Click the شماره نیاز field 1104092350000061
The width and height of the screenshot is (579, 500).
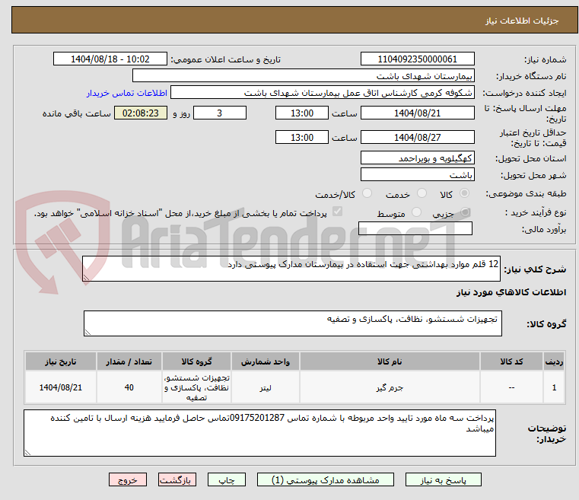tap(417, 59)
